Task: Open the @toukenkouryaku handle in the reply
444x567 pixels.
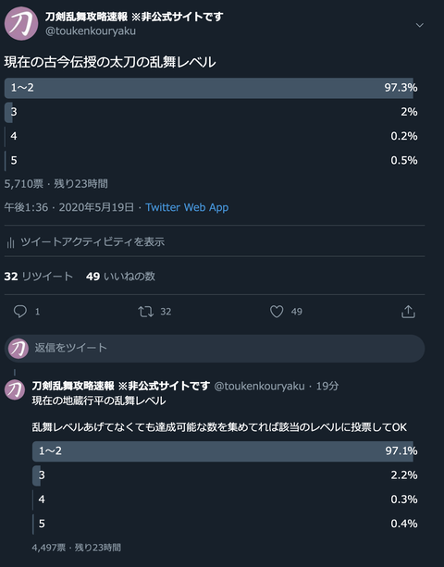Action: (x=259, y=387)
